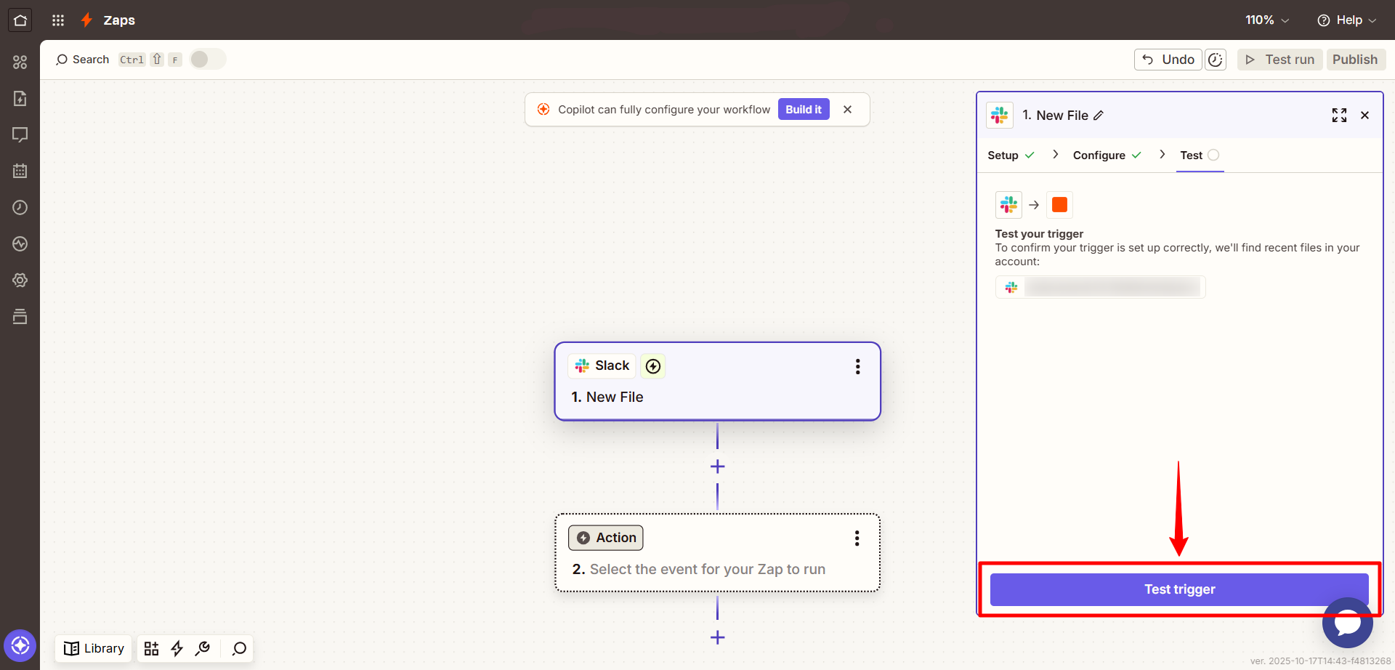
Task: Open the file export sidebar icon
Action: tap(20, 98)
